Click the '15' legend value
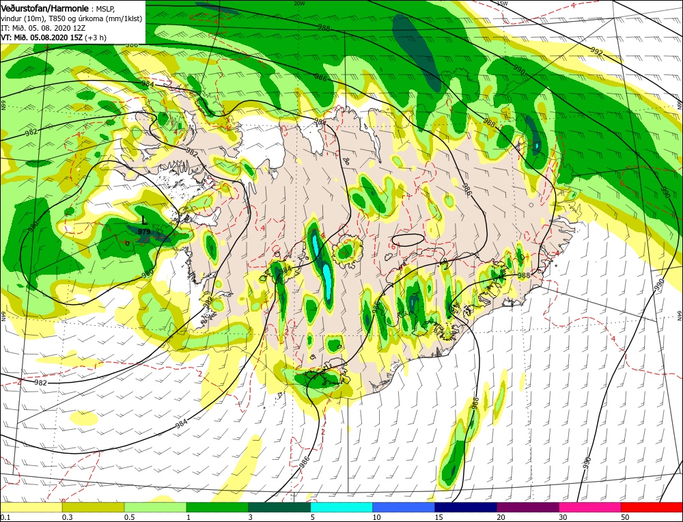683x522 pixels. [439, 517]
